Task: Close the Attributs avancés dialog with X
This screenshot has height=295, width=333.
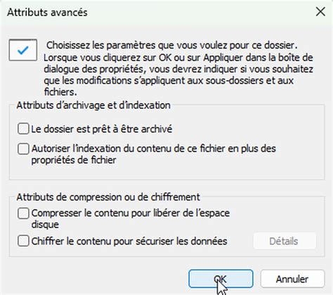Action: [320, 12]
